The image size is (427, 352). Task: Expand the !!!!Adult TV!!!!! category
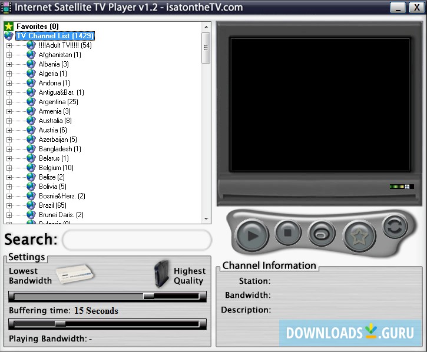pos(9,45)
